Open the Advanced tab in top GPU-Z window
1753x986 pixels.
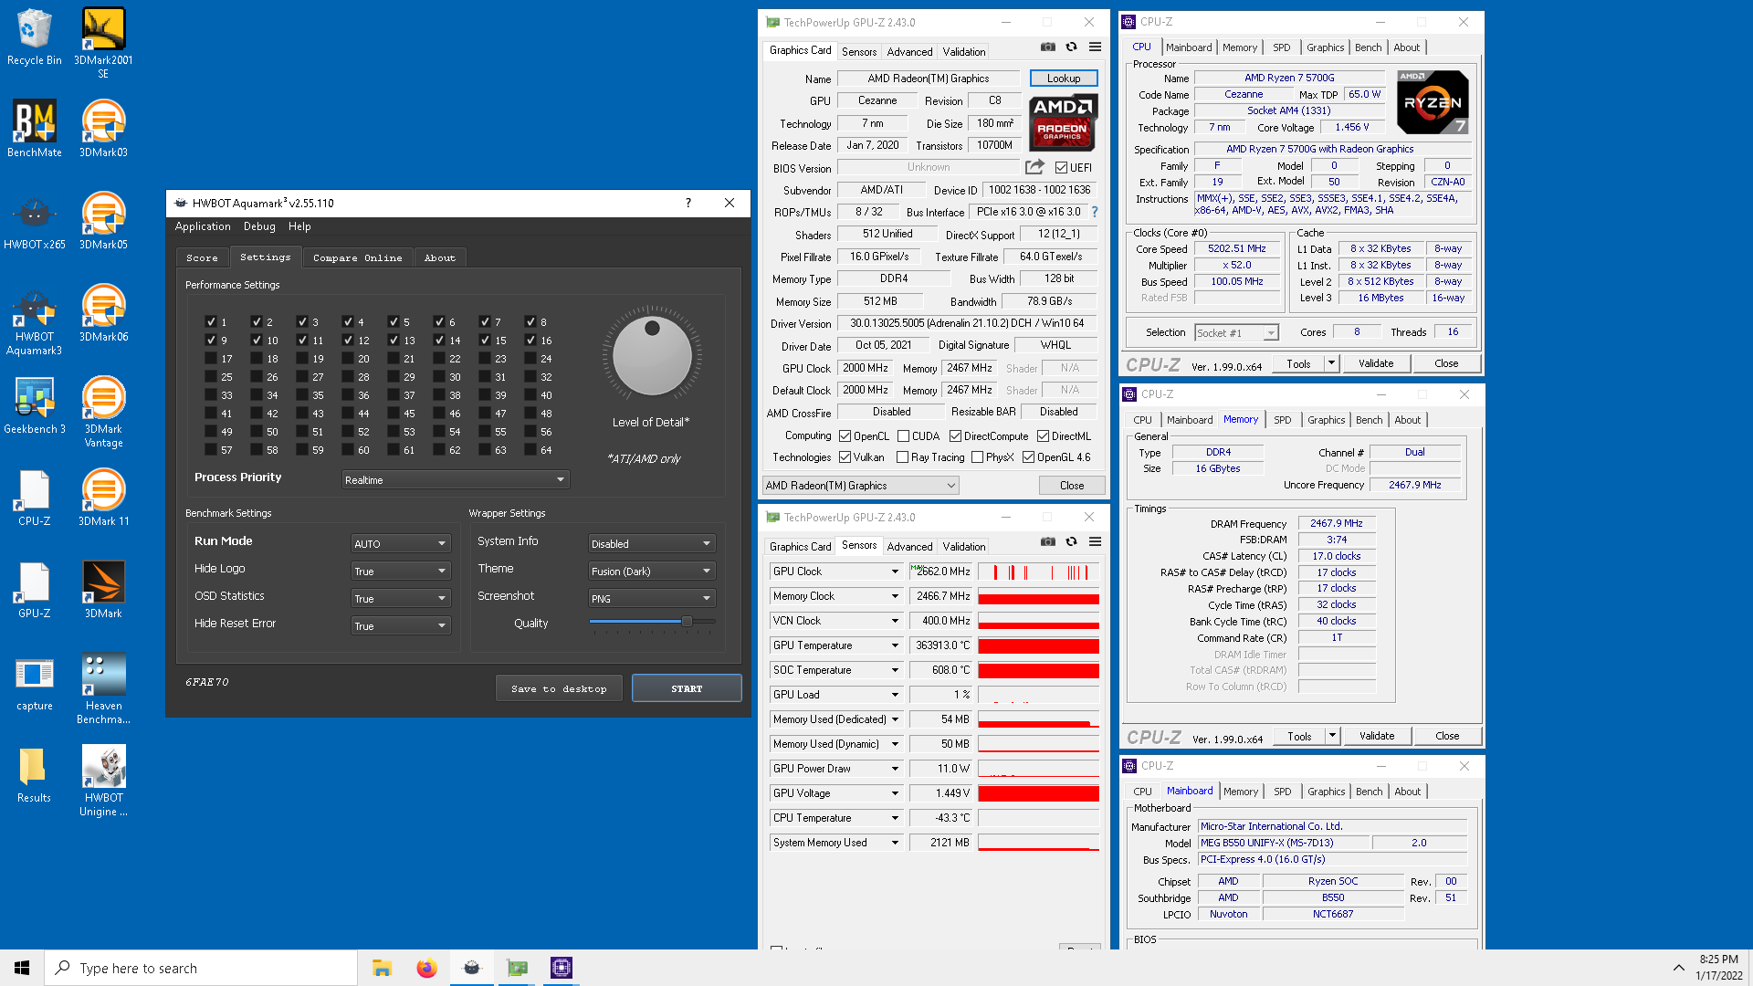click(909, 52)
